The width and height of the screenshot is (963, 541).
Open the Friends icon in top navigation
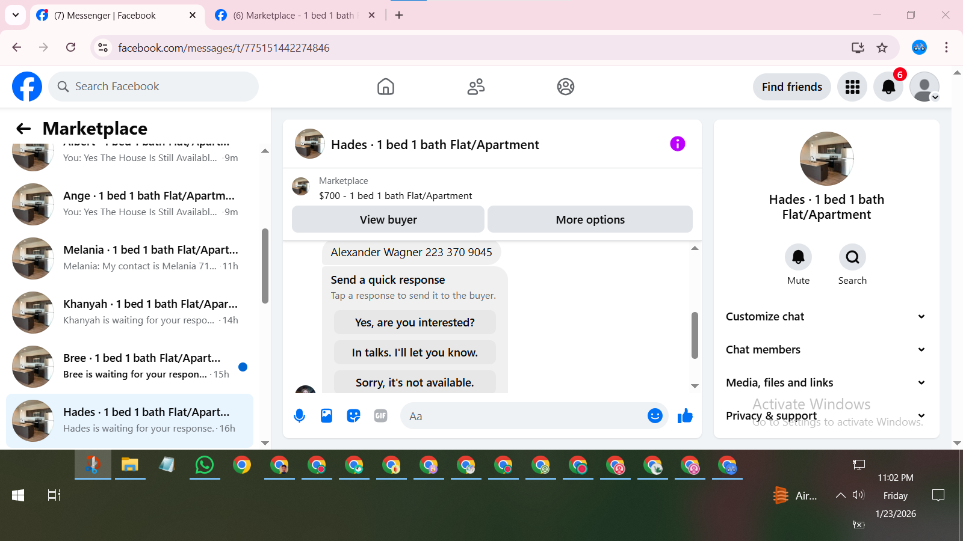coord(476,87)
